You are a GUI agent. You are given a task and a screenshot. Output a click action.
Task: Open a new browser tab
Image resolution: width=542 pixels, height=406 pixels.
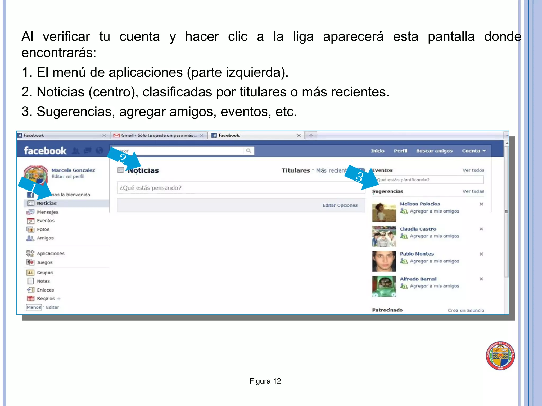point(311,135)
